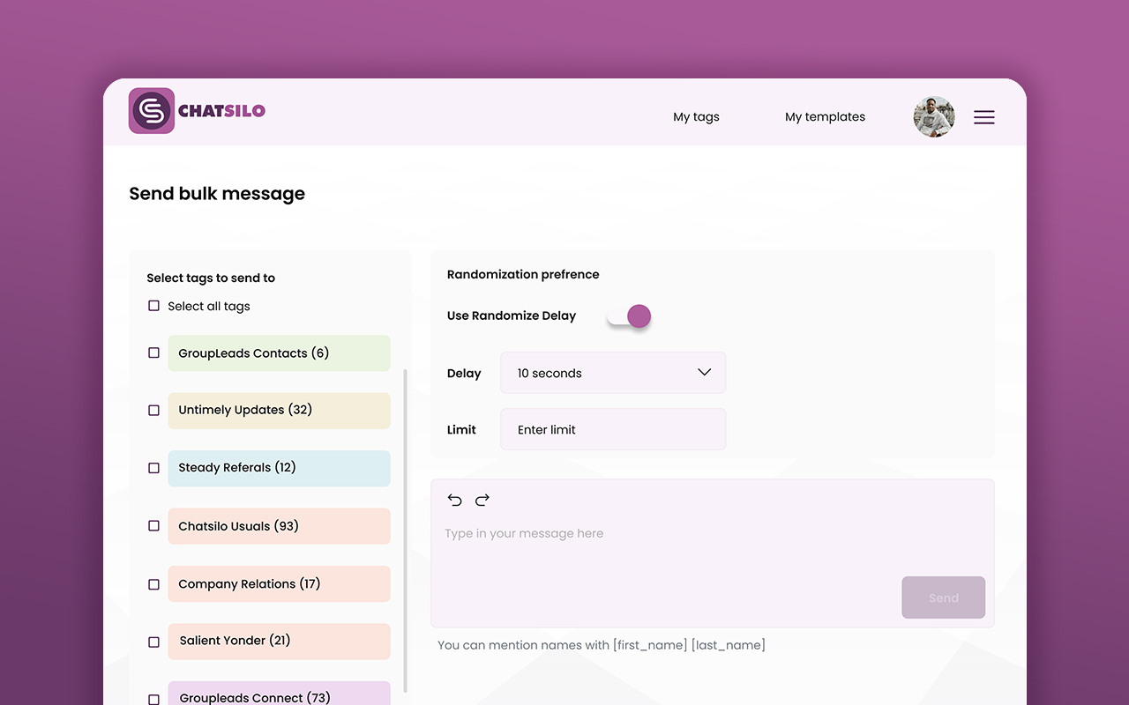Click the Chatsilo logo icon
The width and height of the screenshot is (1129, 705).
coord(152,111)
